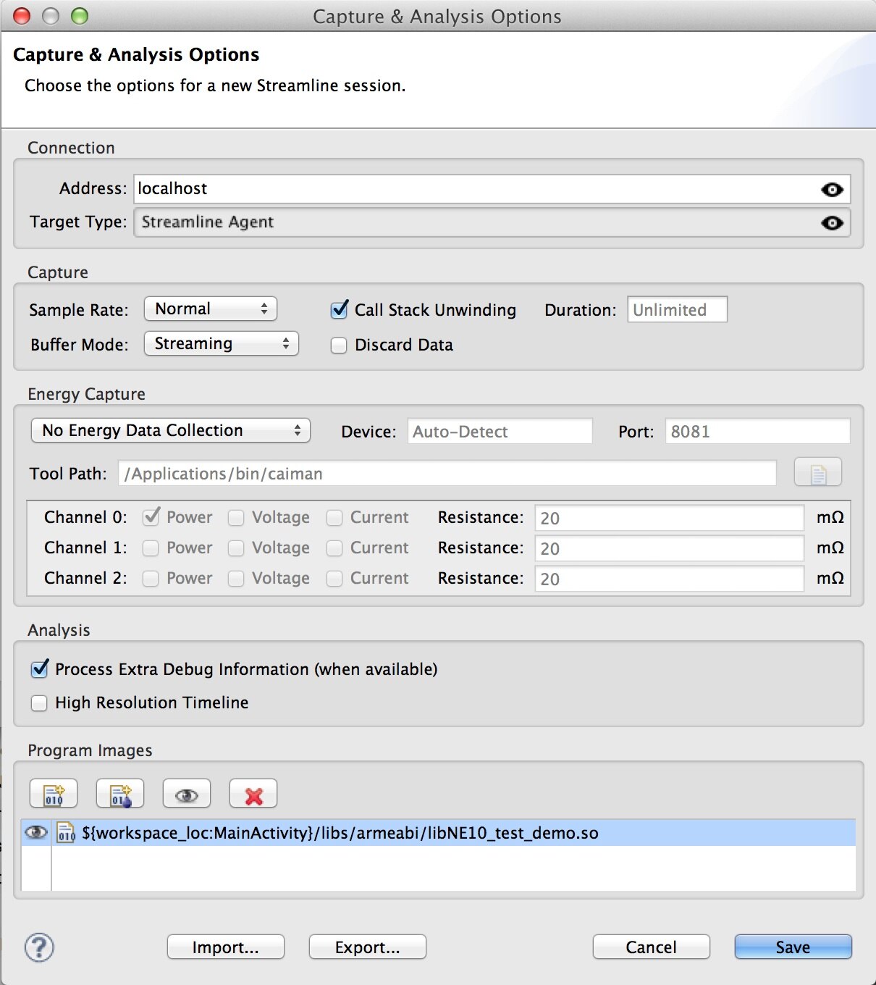Expand the No Energy Data Collection dropdown
The height and width of the screenshot is (985, 876).
tap(171, 431)
